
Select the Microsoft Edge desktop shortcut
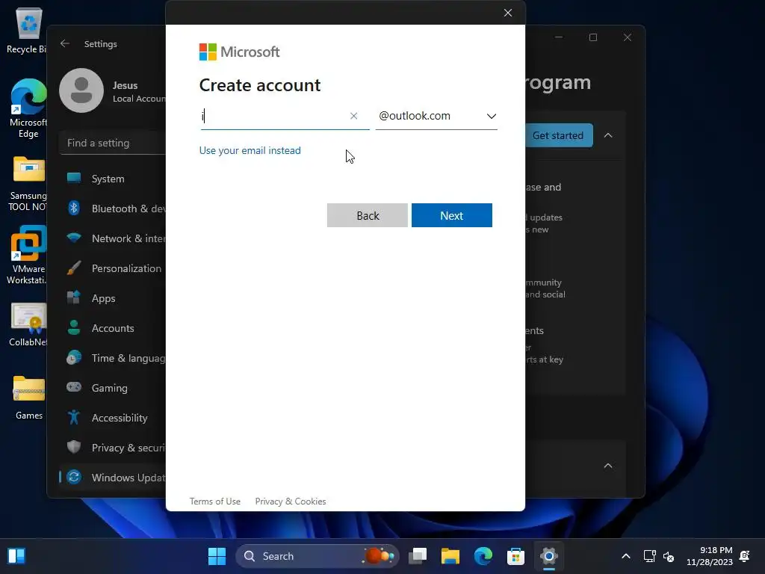(x=28, y=108)
